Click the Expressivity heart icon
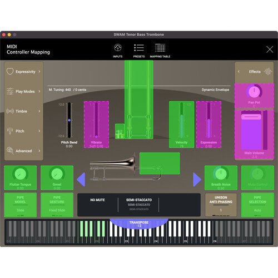This screenshot has height=278, width=278. pyautogui.click(x=10, y=72)
